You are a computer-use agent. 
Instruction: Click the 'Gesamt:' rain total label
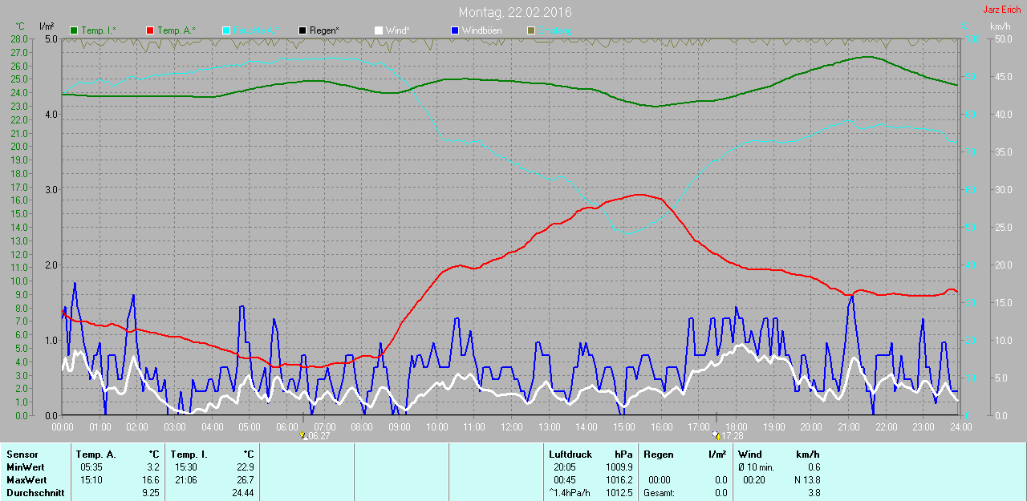tap(659, 493)
